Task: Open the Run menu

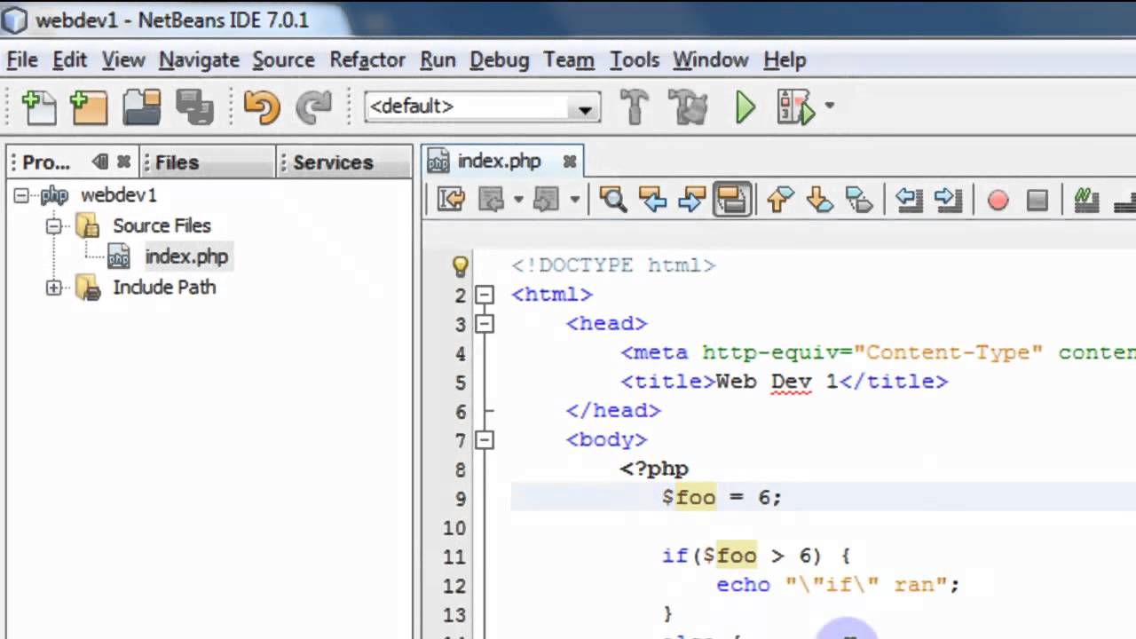Action: pos(438,59)
